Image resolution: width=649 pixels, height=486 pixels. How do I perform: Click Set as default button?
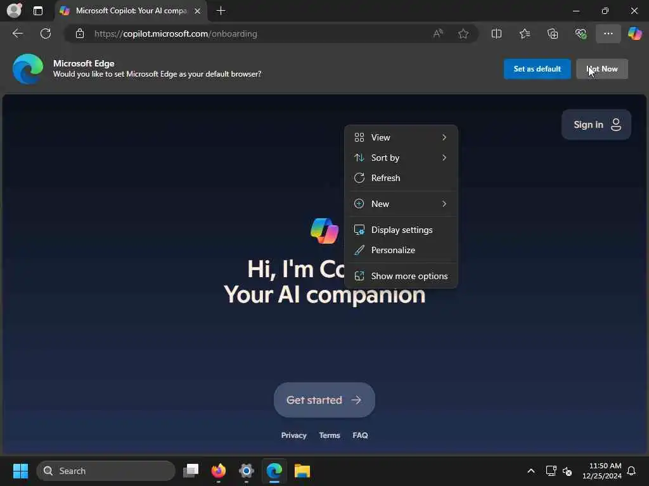point(537,68)
